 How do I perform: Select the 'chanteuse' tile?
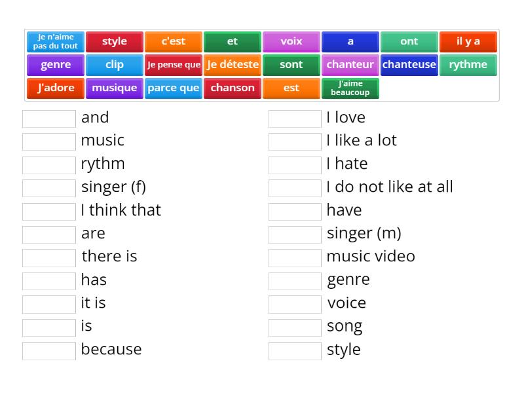(x=409, y=65)
